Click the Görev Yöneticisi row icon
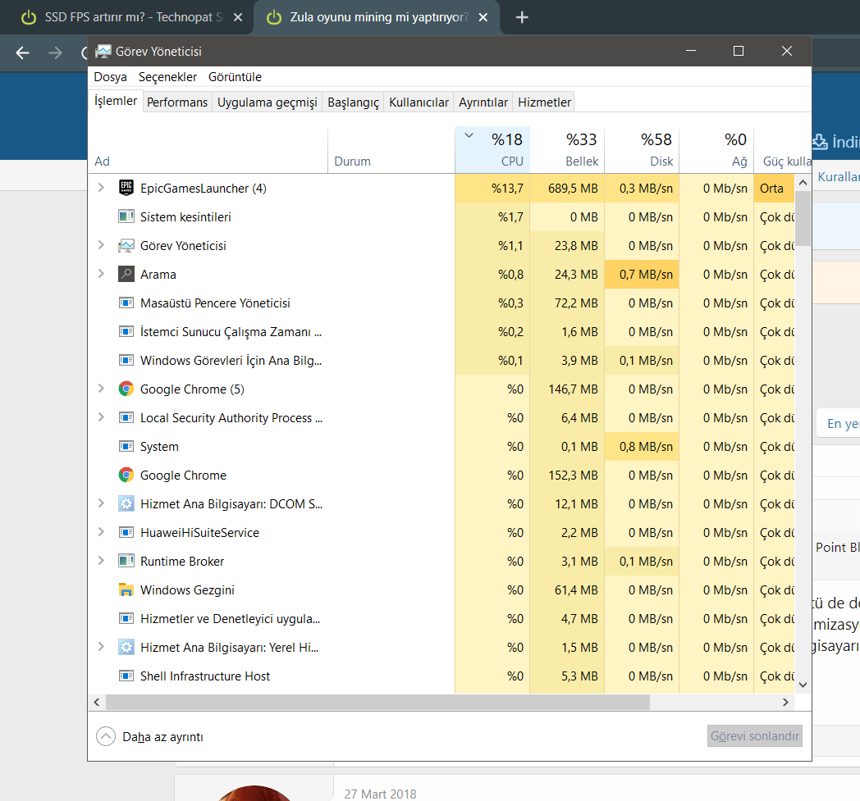The width and height of the screenshot is (860, 801). [x=126, y=245]
